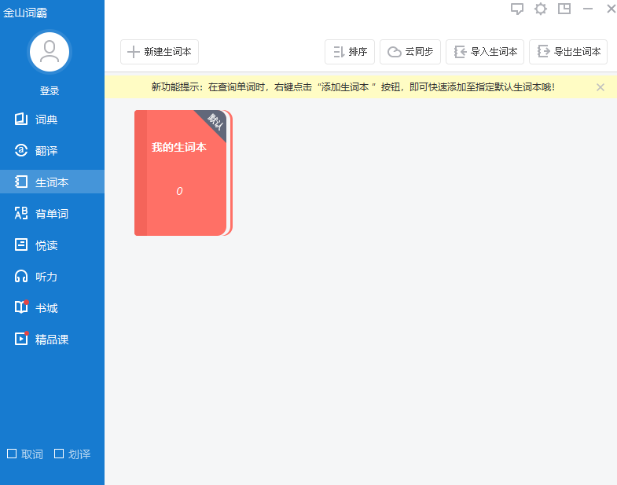Open the 词典 dictionary section

[46, 119]
